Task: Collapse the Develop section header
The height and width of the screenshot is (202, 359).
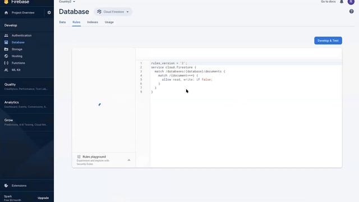Action: pos(11,25)
